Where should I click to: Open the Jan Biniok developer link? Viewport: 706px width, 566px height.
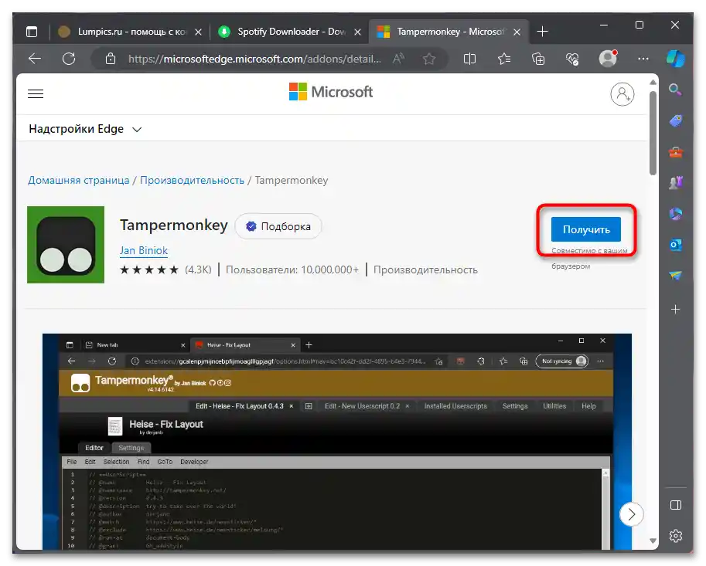click(144, 250)
